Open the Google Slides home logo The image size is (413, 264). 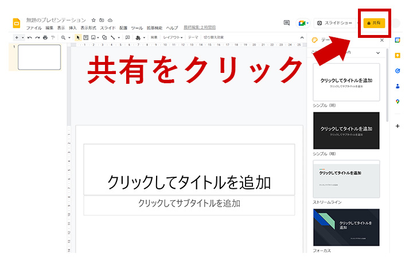tap(17, 23)
